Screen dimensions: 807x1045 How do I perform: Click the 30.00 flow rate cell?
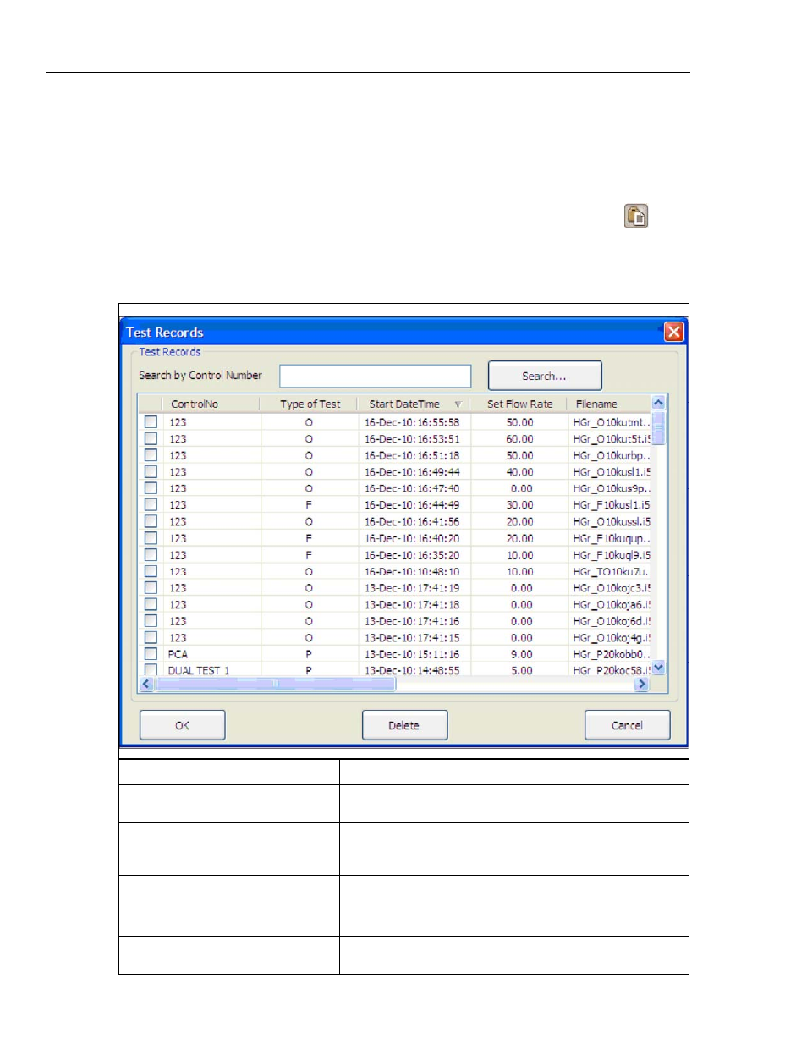(519, 504)
